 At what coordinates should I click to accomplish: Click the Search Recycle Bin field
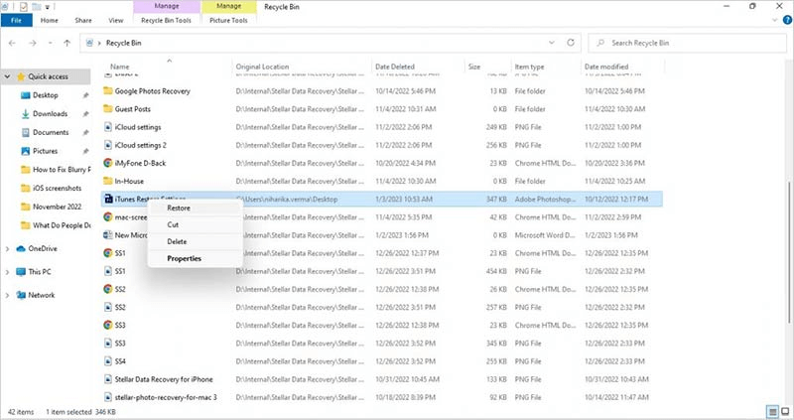(x=687, y=43)
